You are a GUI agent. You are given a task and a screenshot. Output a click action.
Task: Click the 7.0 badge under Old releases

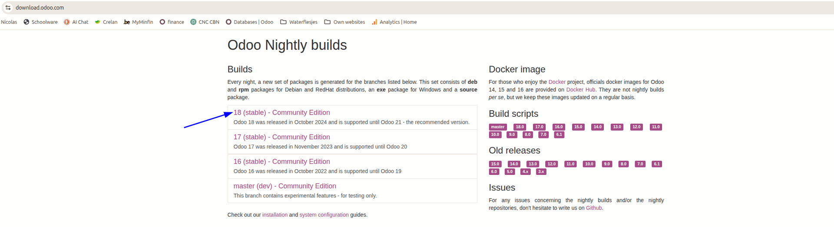(x=640, y=164)
